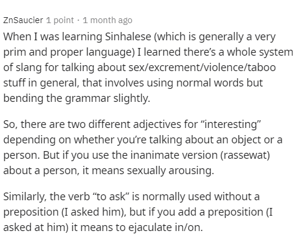Click the word "rassewat" in parentheses
Screen dimensions: 294x250
coord(245,155)
